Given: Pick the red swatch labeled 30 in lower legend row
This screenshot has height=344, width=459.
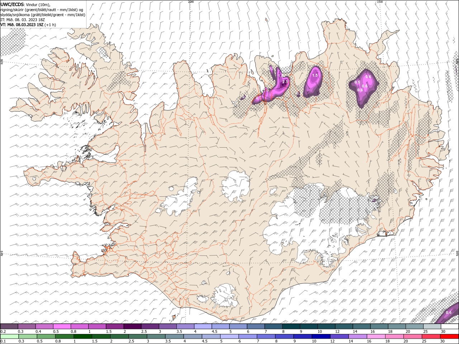Looking at the screenshot, I should 450,336.
